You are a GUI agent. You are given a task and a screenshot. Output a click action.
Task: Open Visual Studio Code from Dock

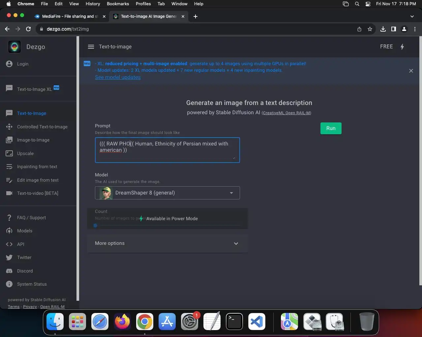click(257, 322)
